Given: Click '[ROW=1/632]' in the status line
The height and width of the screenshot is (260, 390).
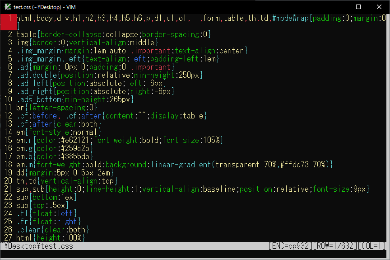Looking at the screenshot, I should tap(335, 246).
